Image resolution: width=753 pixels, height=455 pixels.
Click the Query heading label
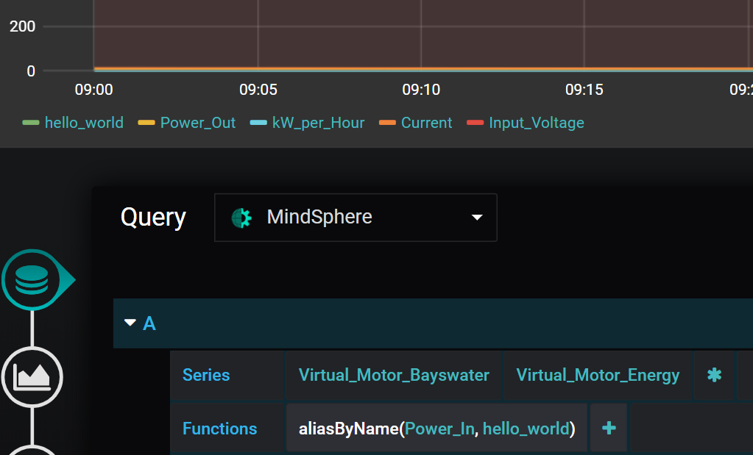tap(153, 217)
